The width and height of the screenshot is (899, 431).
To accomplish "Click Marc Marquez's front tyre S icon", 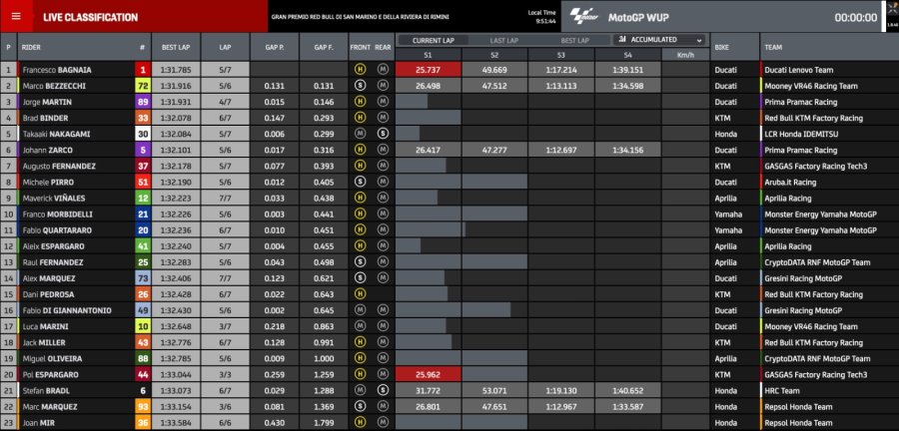I will click(360, 406).
